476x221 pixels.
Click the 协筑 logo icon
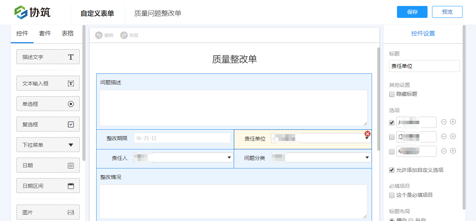[x=21, y=12]
